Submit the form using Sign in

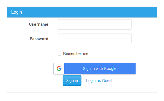click(72, 81)
